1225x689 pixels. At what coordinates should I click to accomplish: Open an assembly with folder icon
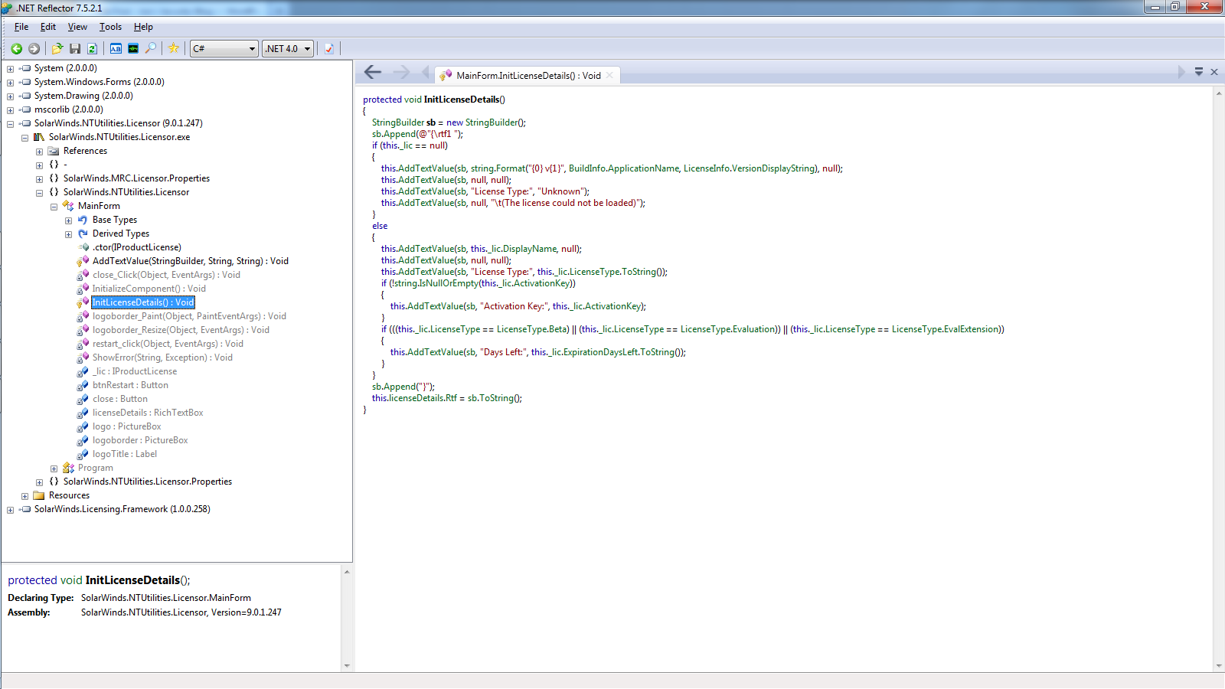click(x=57, y=48)
